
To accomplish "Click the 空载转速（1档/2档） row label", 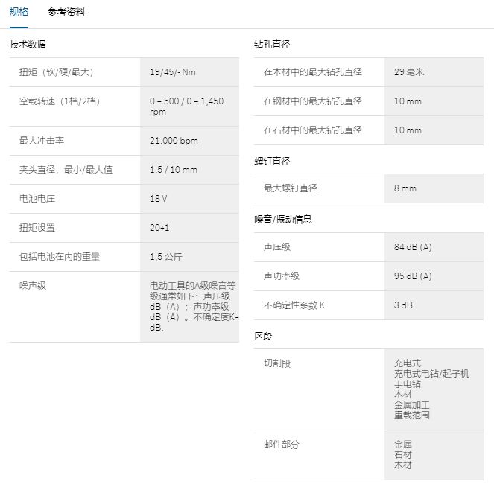I will coord(61,101).
